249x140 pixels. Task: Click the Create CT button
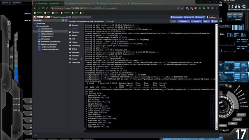click(x=200, y=17)
